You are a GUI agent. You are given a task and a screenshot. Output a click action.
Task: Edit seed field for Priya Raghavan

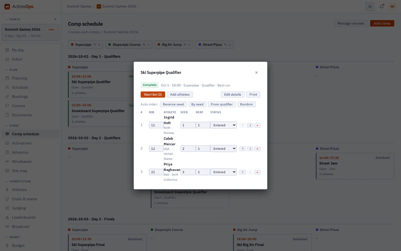coord(188,172)
